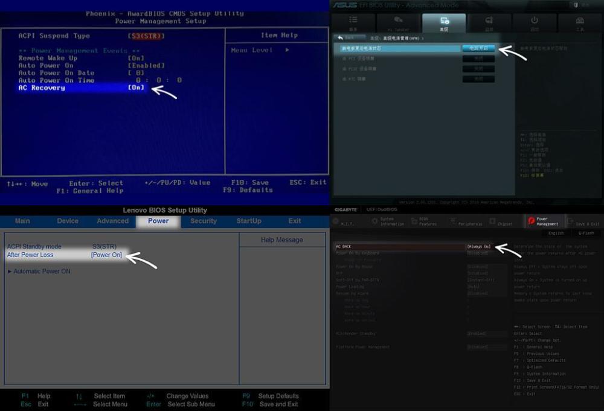Open the ASUS Boot tab power icon
The height and width of the screenshot is (411, 604).
tap(535, 20)
